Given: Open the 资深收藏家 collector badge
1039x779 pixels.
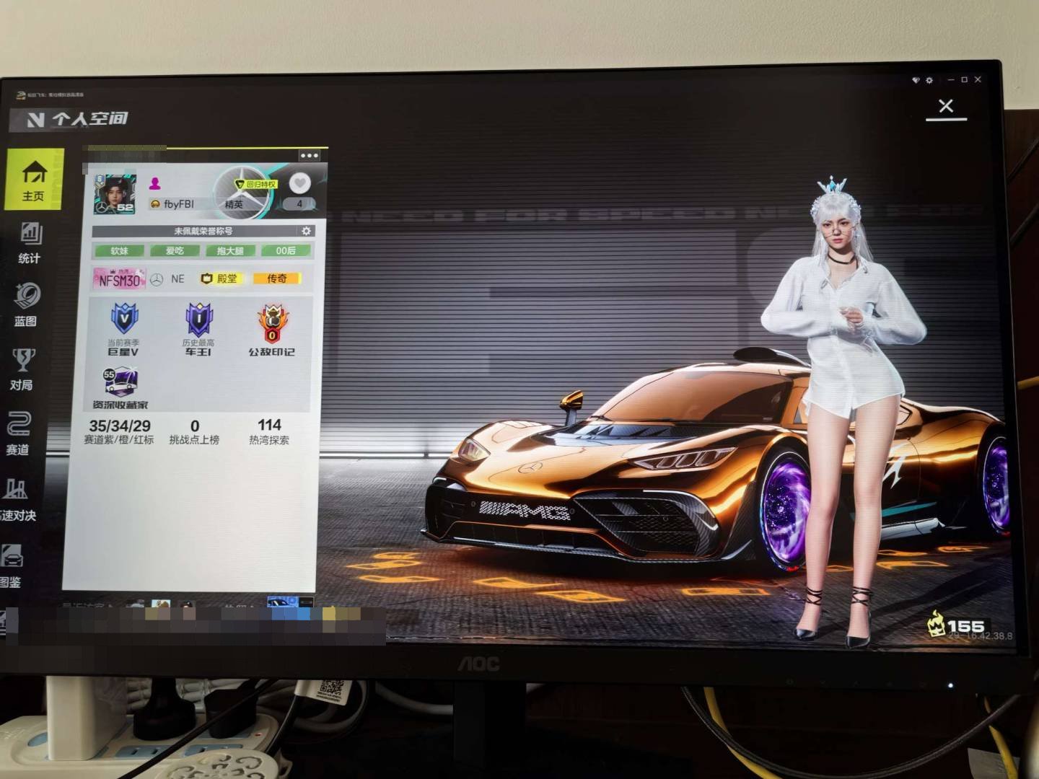Looking at the screenshot, I should coord(120,382).
